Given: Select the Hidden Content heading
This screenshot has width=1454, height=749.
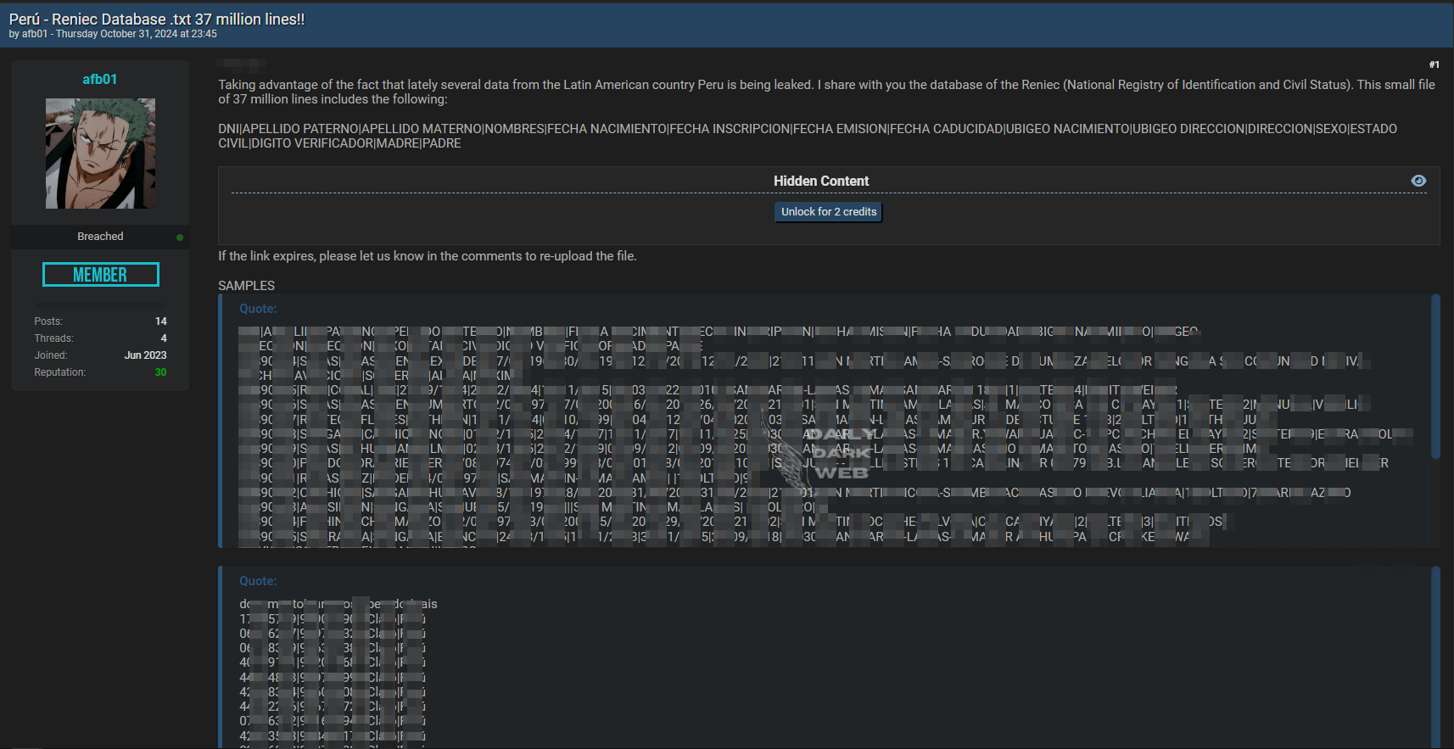Looking at the screenshot, I should tap(821, 181).
